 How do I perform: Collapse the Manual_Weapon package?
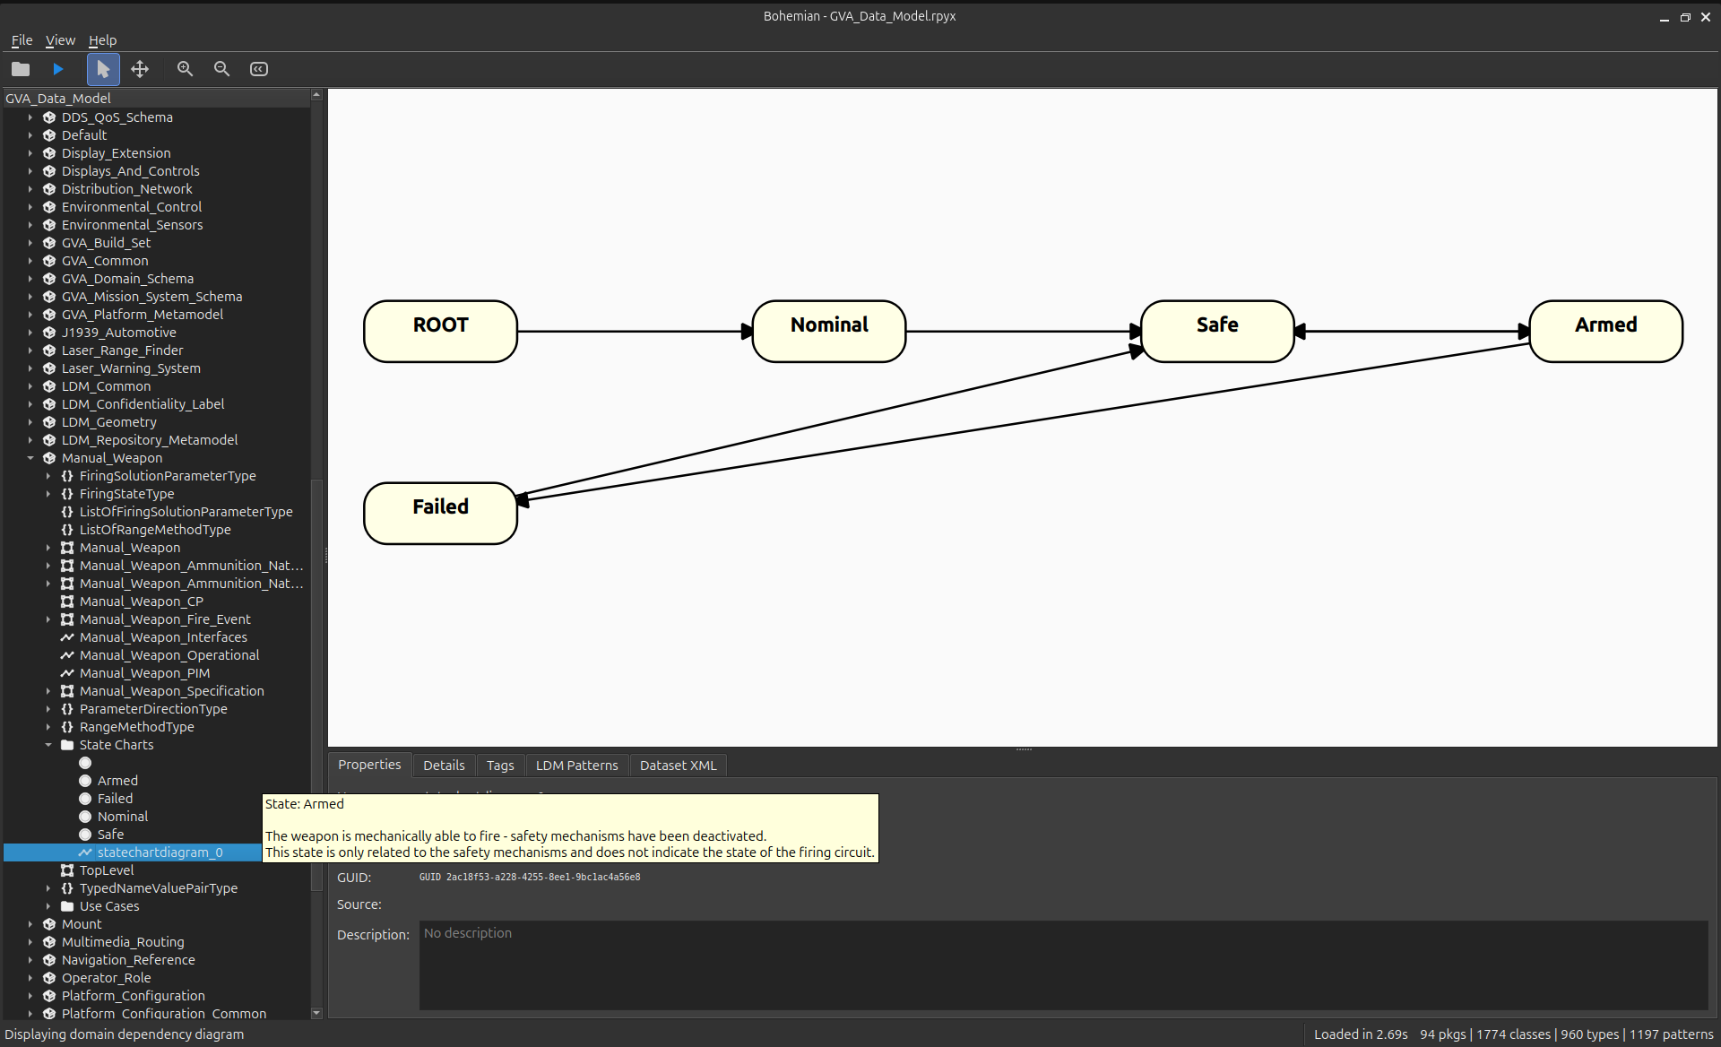point(30,458)
